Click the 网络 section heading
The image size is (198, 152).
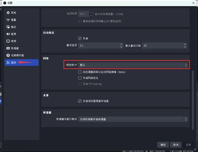tap(46, 58)
